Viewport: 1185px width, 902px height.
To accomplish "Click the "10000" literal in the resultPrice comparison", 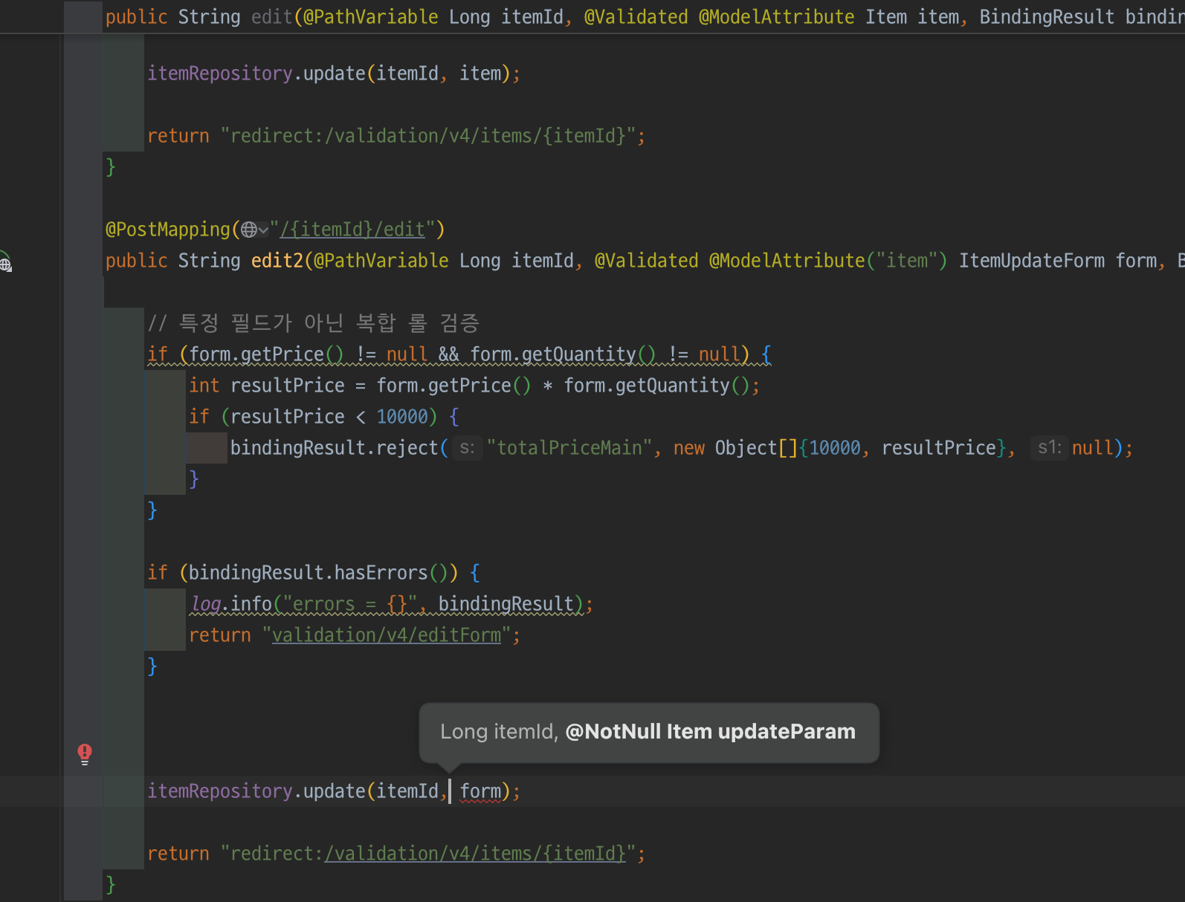I will [402, 417].
